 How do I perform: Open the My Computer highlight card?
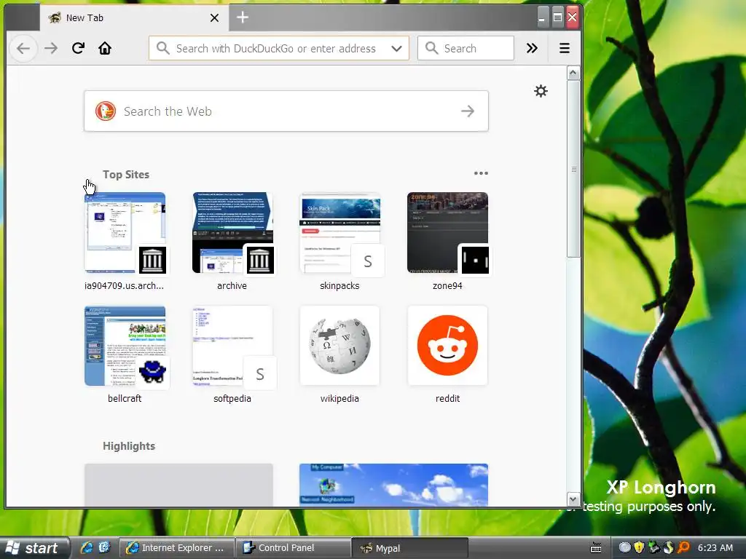point(393,485)
